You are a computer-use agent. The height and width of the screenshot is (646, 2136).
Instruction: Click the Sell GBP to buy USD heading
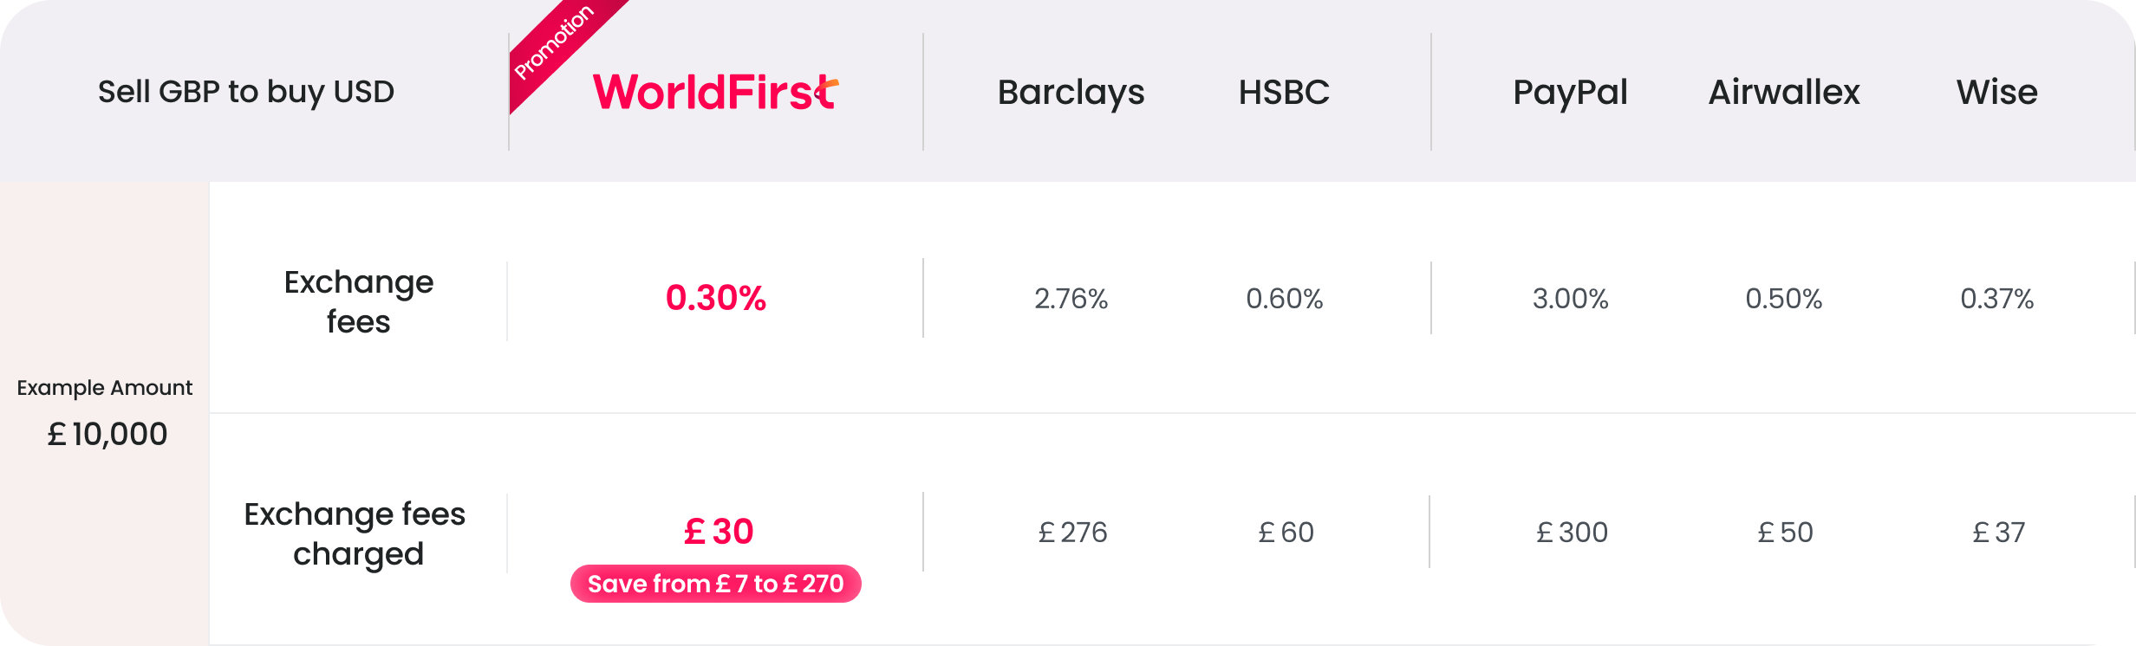(246, 92)
